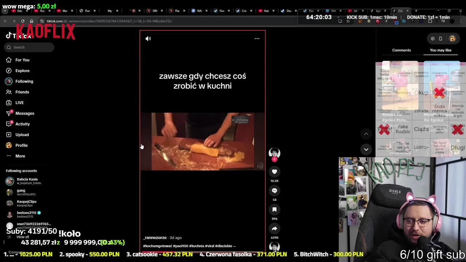
Task: Switch to the Kab YouTube tab
Action: pos(266,11)
